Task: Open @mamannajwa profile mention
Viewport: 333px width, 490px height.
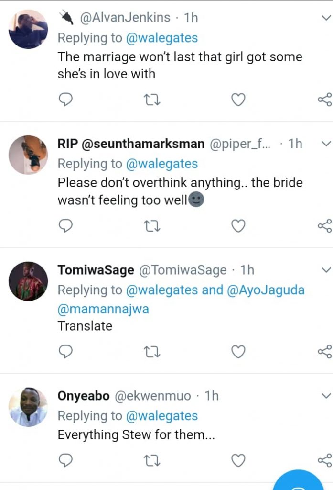Action: tap(103, 309)
